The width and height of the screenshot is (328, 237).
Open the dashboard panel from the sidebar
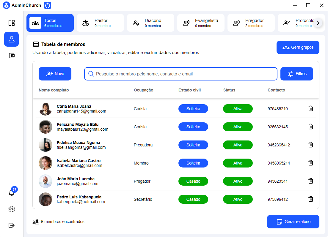(x=11, y=23)
